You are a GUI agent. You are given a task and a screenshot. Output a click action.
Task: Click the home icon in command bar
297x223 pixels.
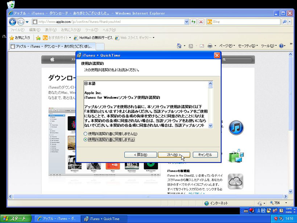179,46
